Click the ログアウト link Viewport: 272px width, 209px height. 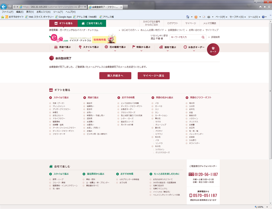coord(173,23)
